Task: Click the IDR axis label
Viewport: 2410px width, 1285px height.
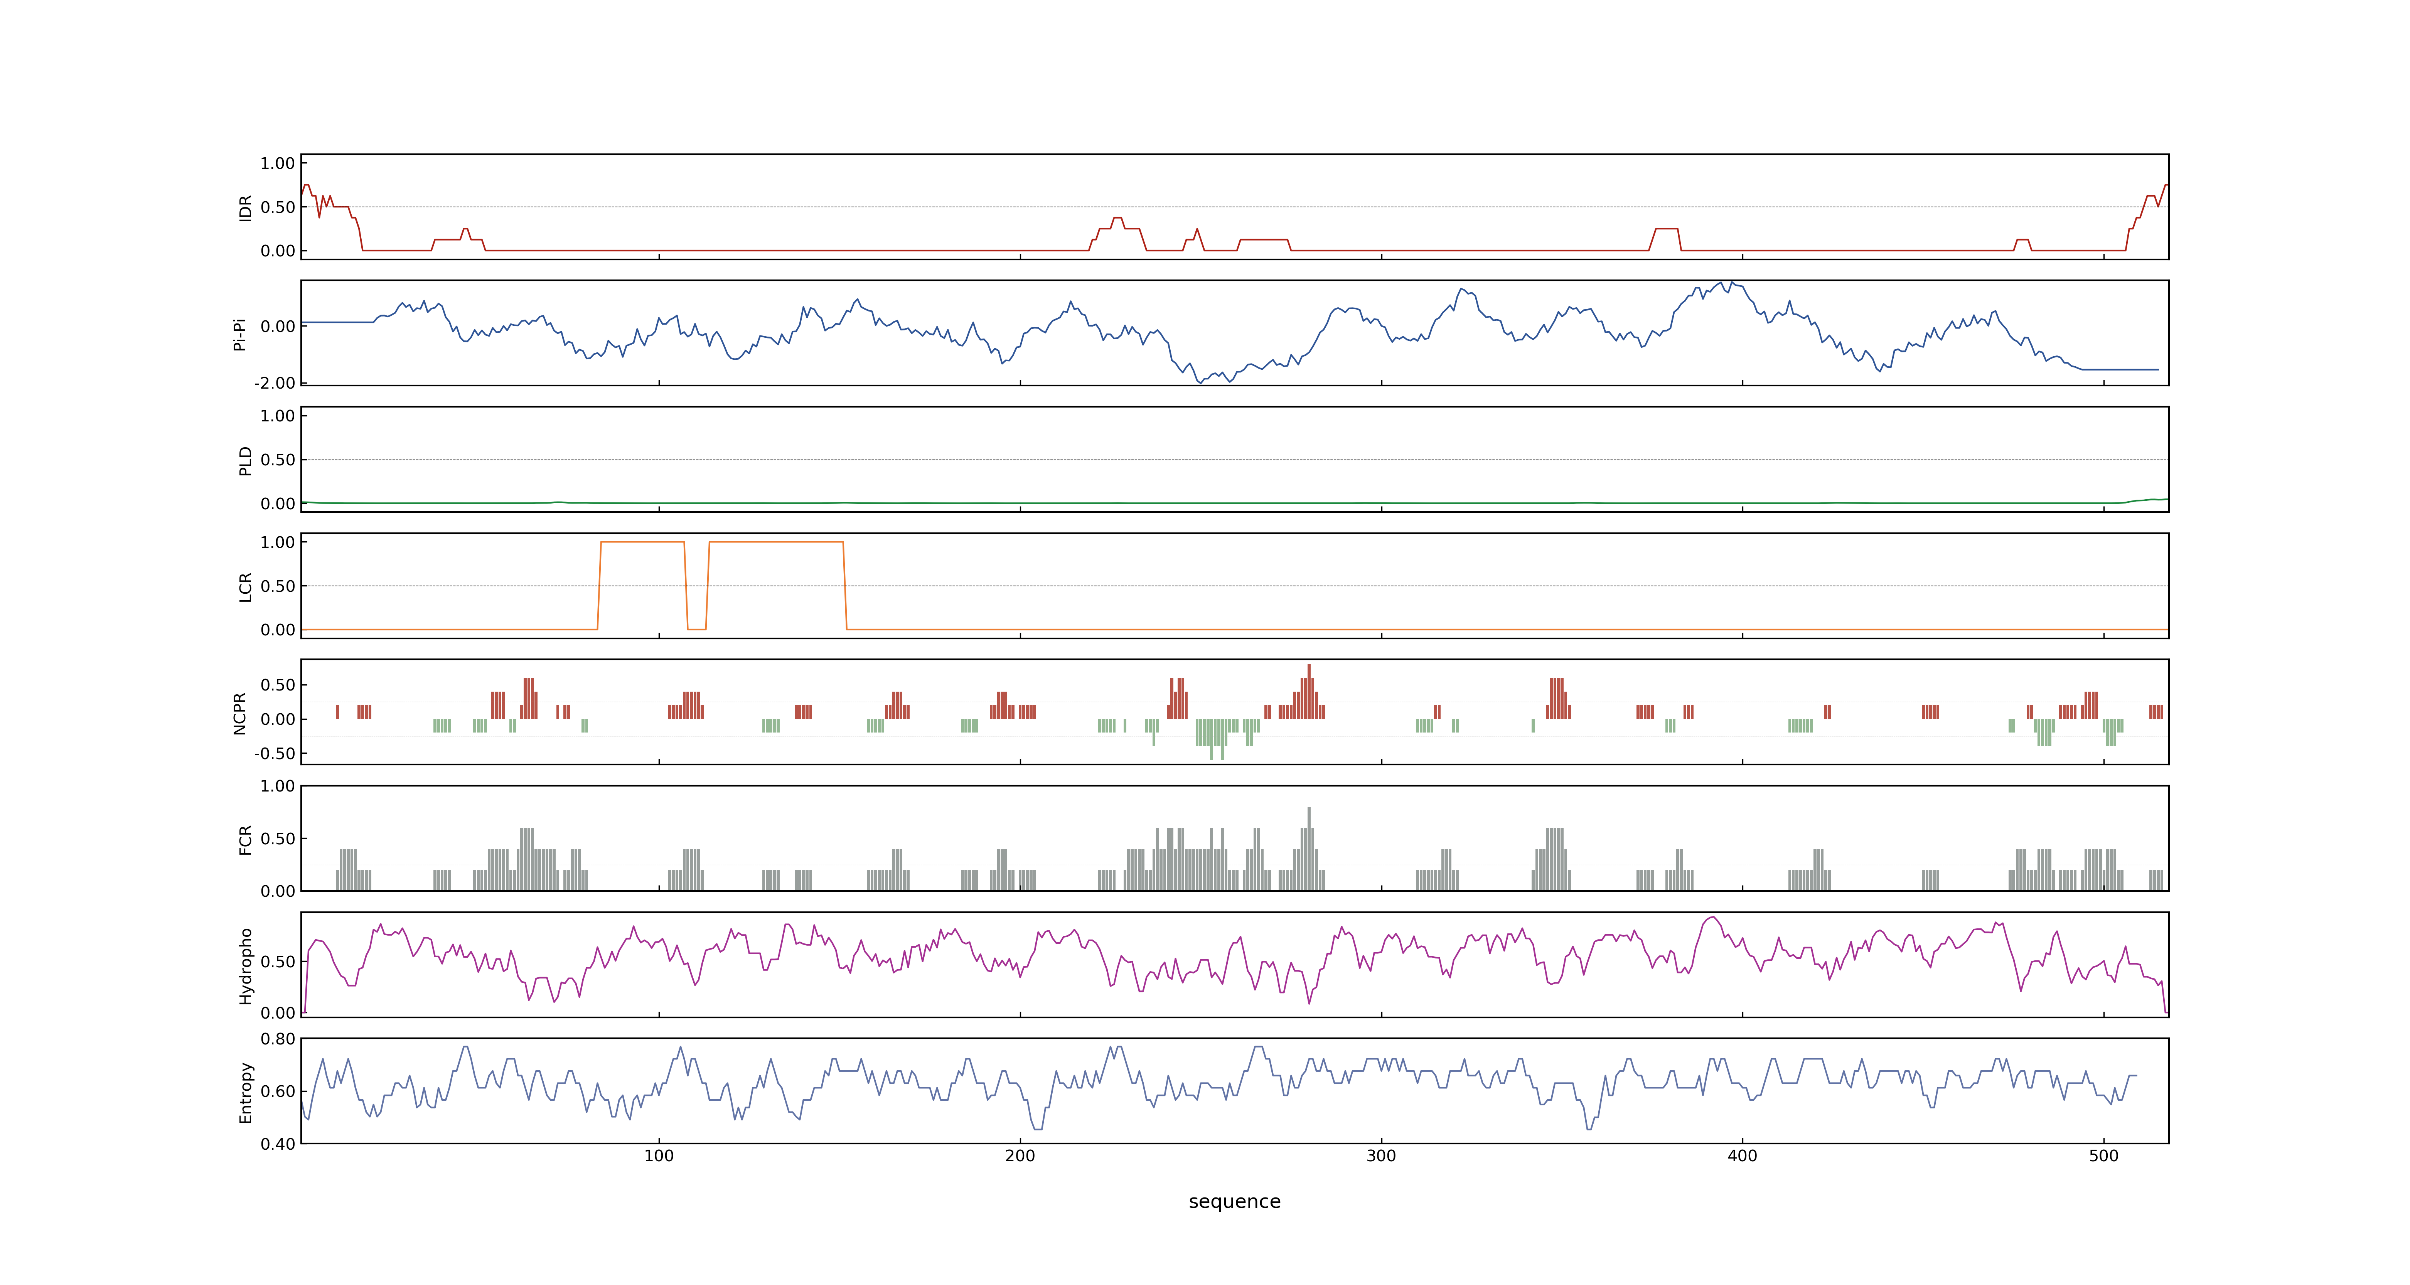Action: tap(245, 208)
